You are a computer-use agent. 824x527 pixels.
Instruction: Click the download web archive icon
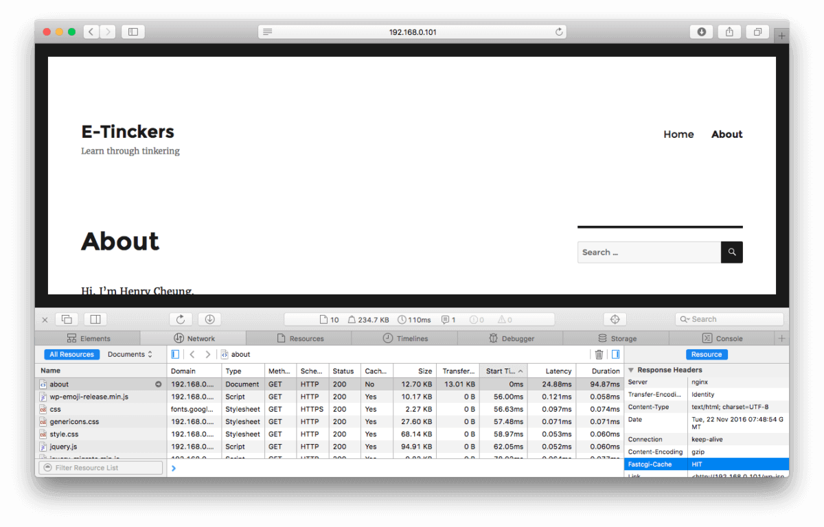(x=209, y=319)
